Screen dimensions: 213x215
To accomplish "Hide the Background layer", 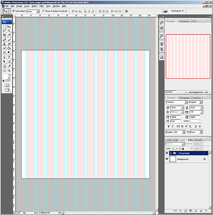I will point(167,159).
